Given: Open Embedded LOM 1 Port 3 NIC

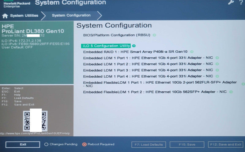Looking at the screenshot, I should pyautogui.click(x=148, y=70).
